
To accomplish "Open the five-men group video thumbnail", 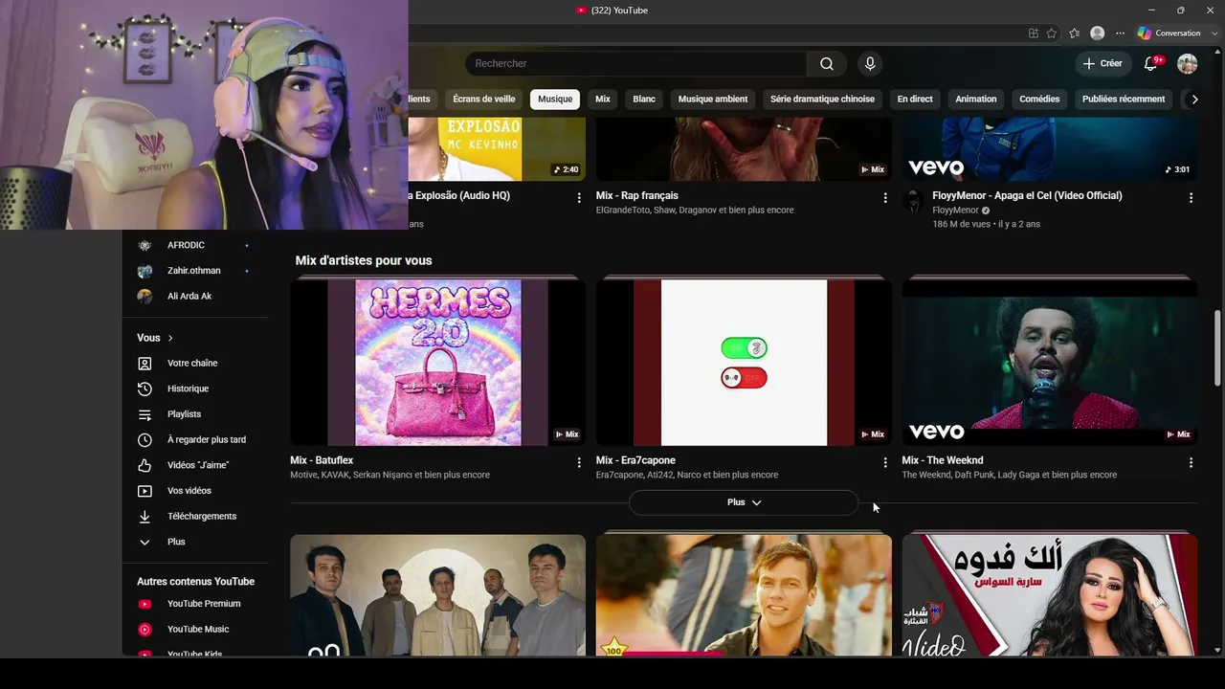I will tap(437, 594).
